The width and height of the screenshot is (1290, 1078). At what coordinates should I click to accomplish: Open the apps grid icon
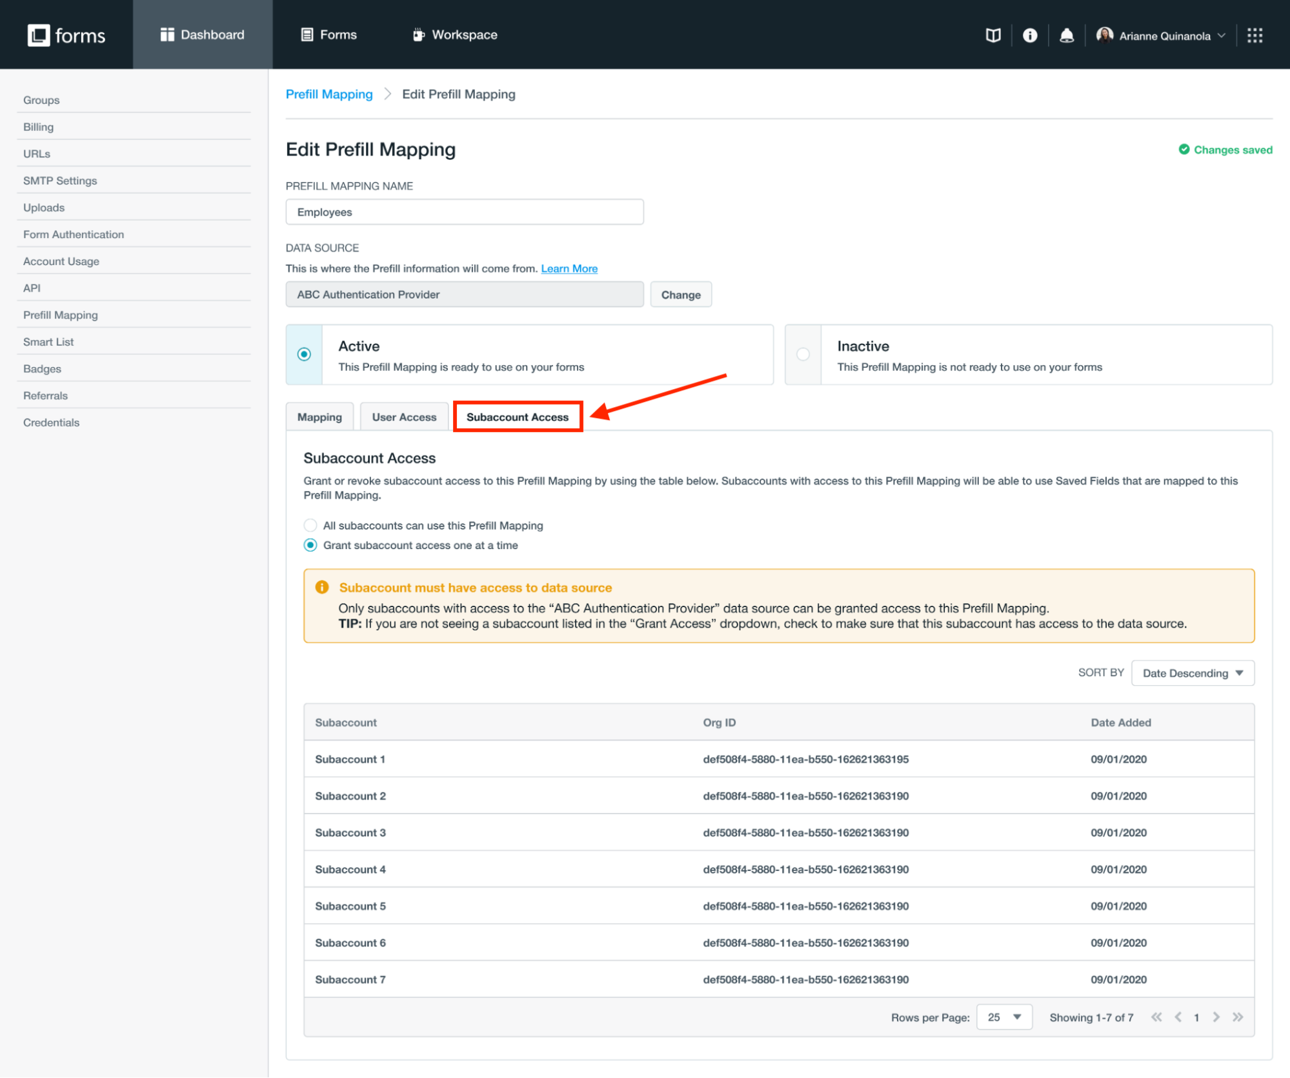click(1255, 35)
